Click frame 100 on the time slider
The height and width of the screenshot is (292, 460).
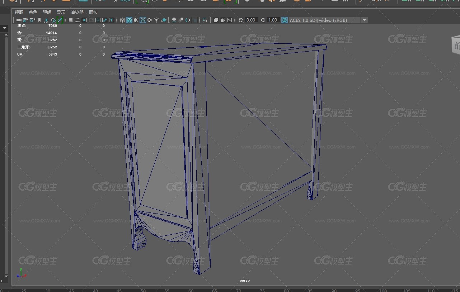[383, 291]
